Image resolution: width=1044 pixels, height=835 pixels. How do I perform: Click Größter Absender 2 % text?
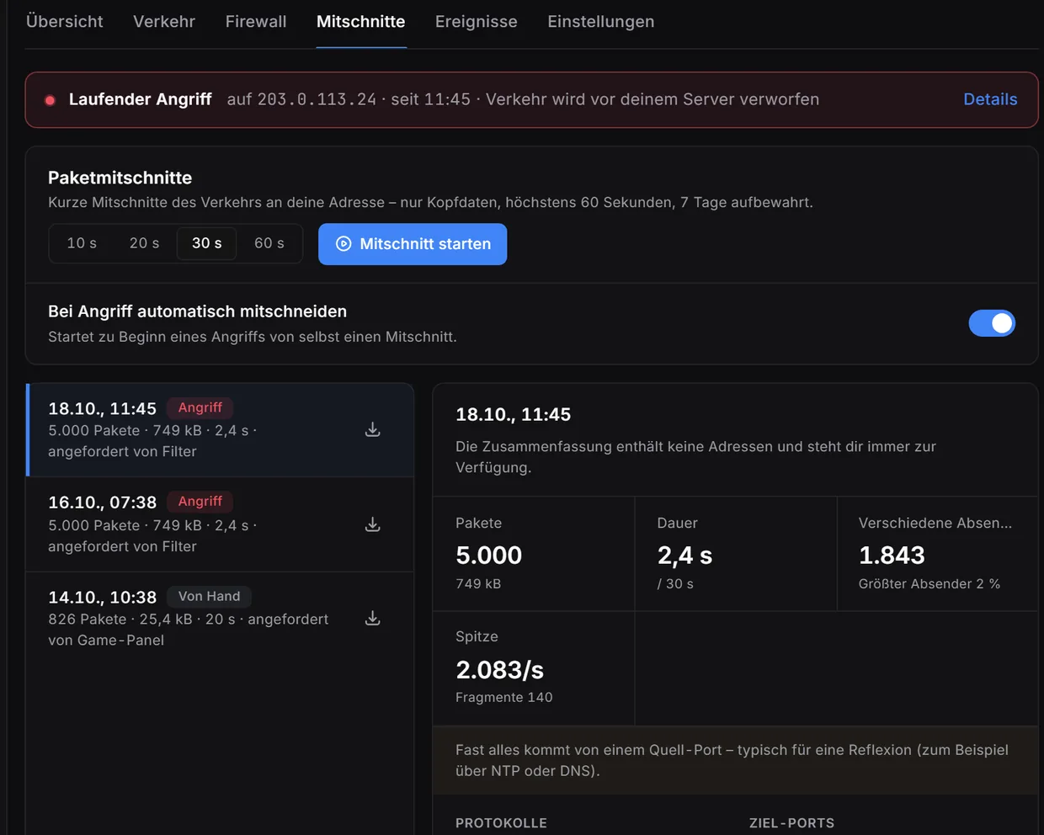[929, 583]
